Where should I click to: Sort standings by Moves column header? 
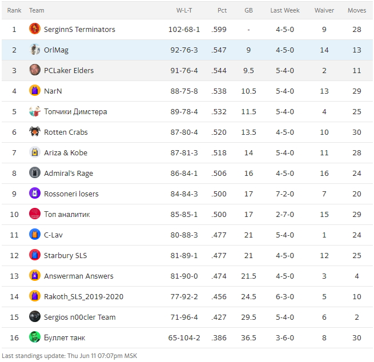(x=357, y=10)
